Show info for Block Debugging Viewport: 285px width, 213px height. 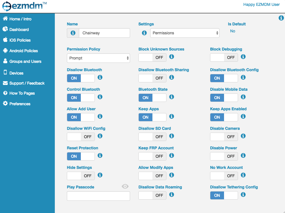pos(243,57)
